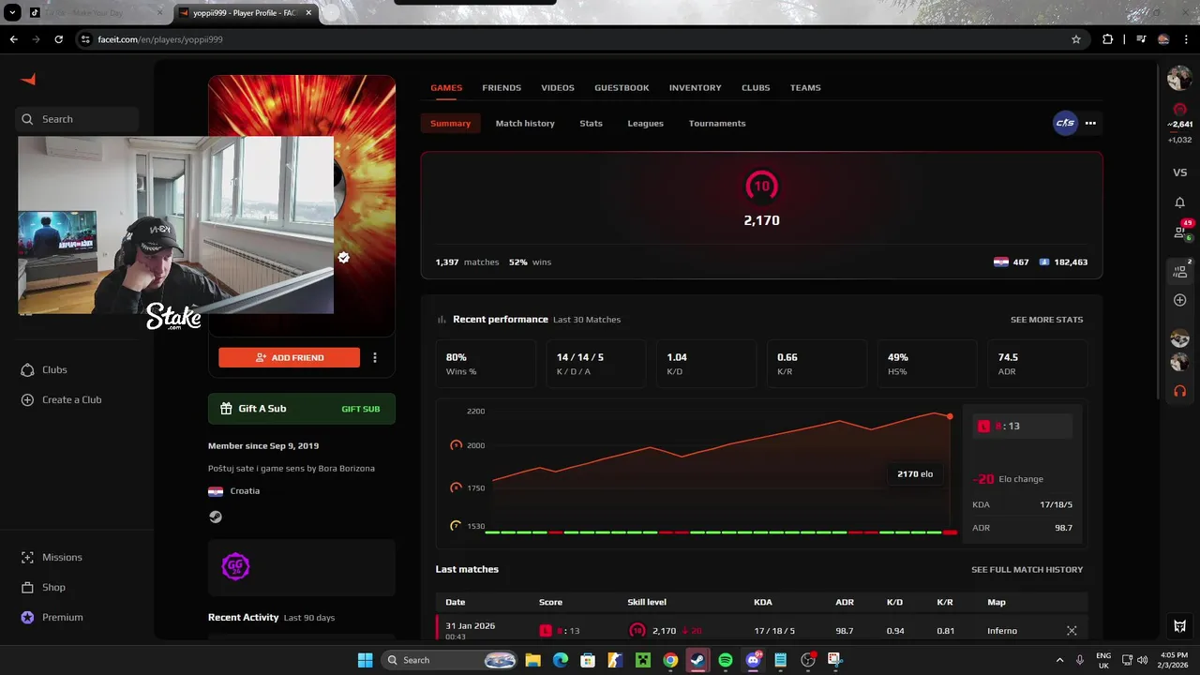Image resolution: width=1200 pixels, height=675 pixels.
Task: Switch to the first browser tab
Action: click(94, 12)
